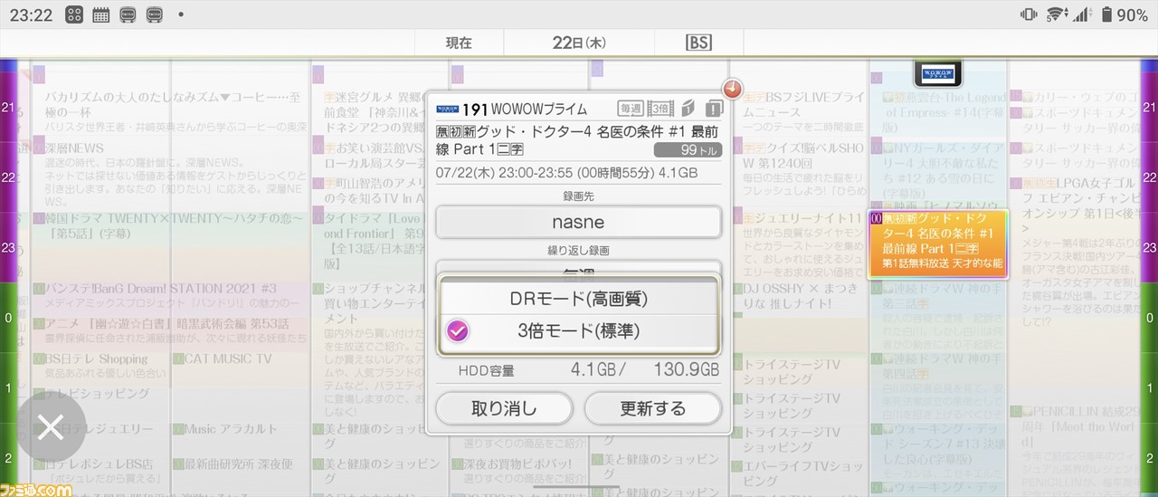Tap the red clock recording-reservation icon
Screen dimensions: 1158x497
coord(732,88)
